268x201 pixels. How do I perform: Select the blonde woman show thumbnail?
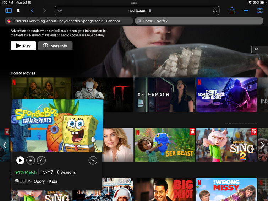118,145
